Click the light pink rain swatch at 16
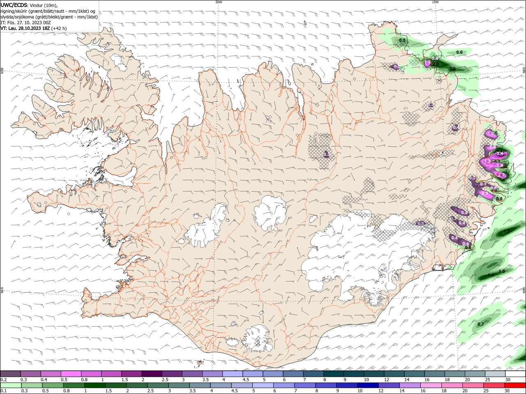The width and height of the screenshot is (526, 394). coord(431,385)
